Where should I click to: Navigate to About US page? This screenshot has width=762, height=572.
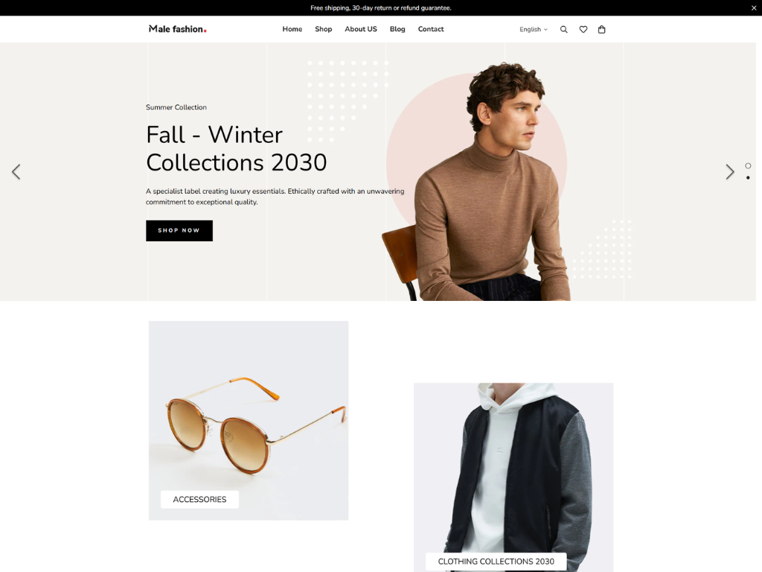361,29
